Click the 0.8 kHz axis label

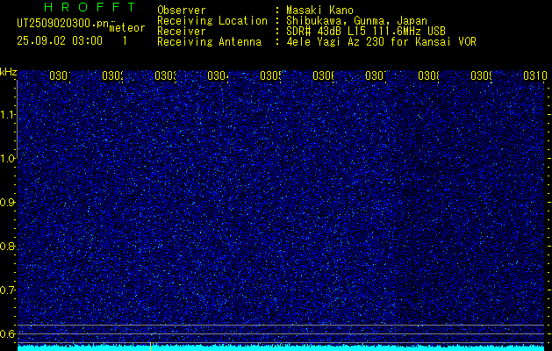8,246
